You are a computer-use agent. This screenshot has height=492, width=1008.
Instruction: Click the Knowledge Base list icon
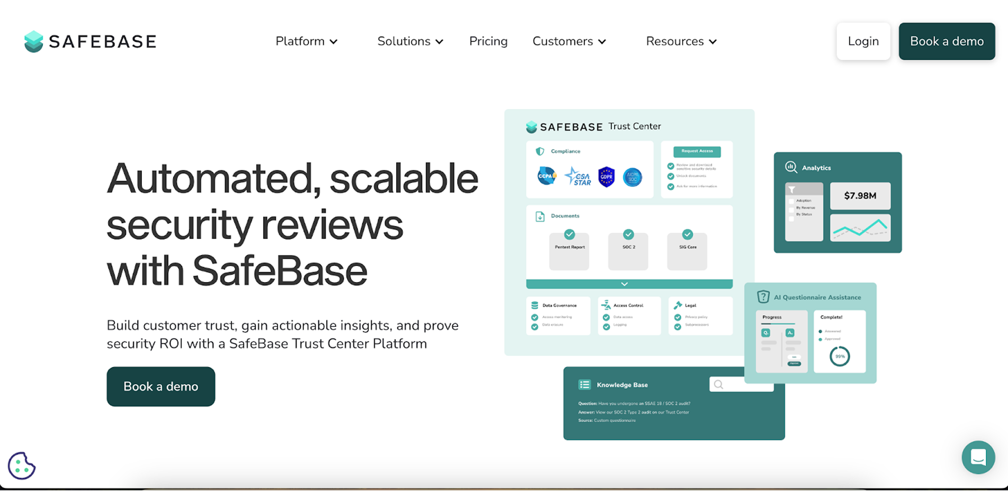[584, 385]
